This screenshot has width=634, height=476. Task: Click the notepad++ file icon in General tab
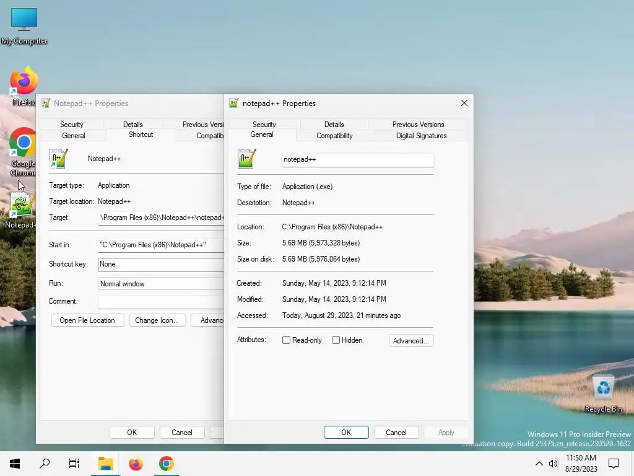[x=246, y=159]
